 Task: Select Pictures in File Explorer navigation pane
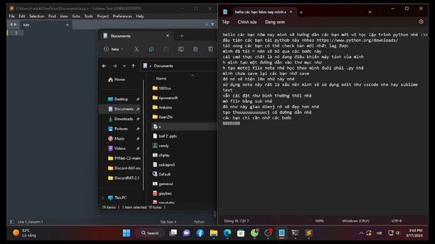pos(121,129)
